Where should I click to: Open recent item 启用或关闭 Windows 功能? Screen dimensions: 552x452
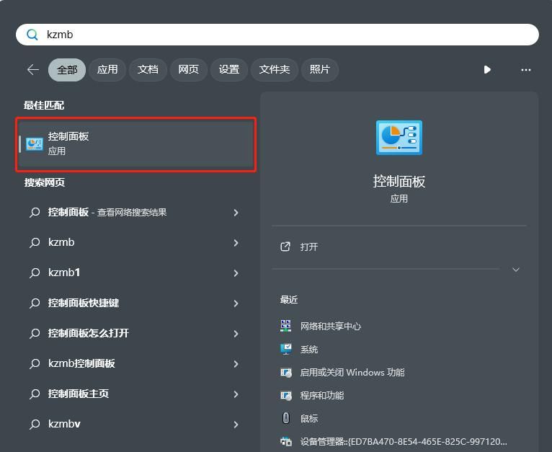[x=352, y=373]
